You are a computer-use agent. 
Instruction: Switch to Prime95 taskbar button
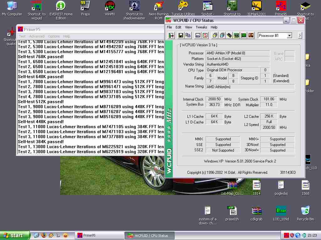[x=99, y=235]
